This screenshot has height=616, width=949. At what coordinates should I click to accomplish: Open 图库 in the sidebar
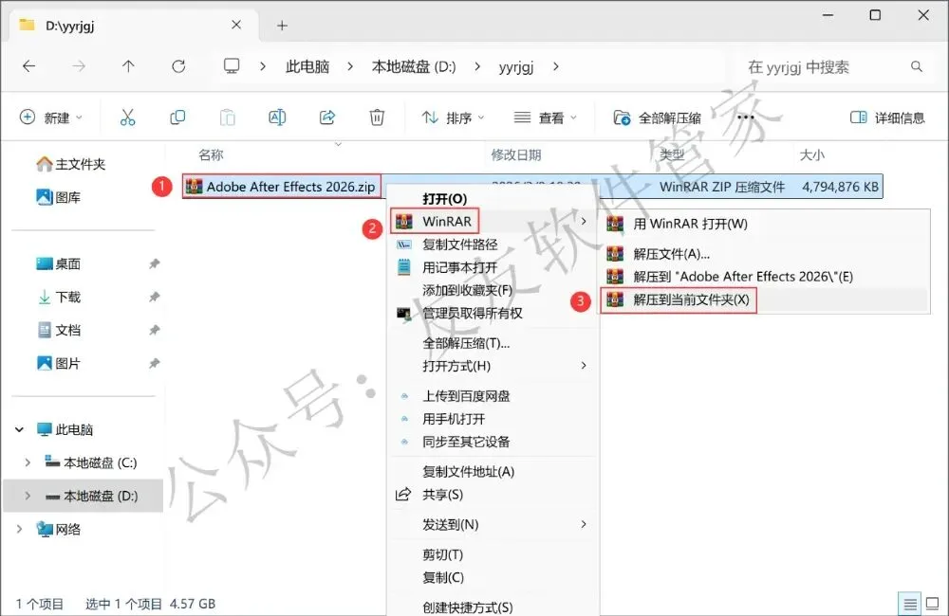59,197
